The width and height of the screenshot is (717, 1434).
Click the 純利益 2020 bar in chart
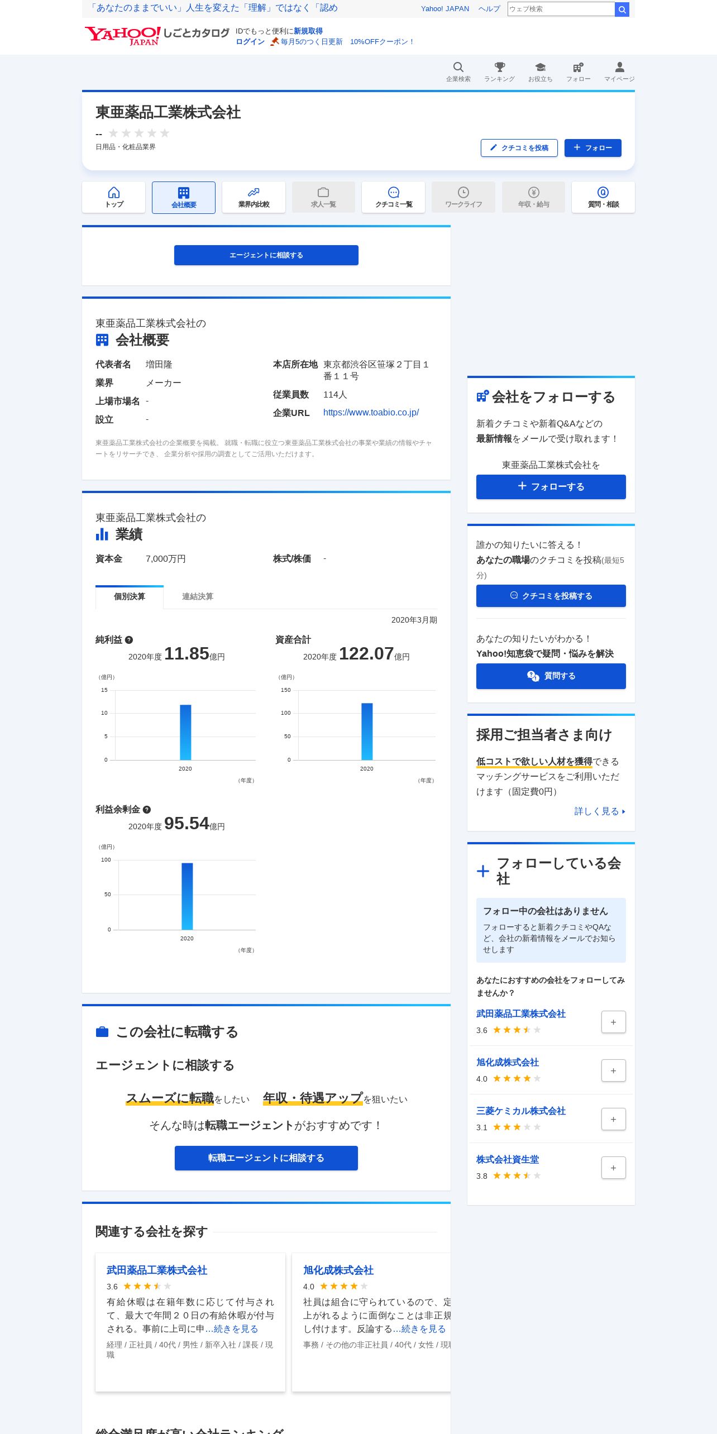185,732
